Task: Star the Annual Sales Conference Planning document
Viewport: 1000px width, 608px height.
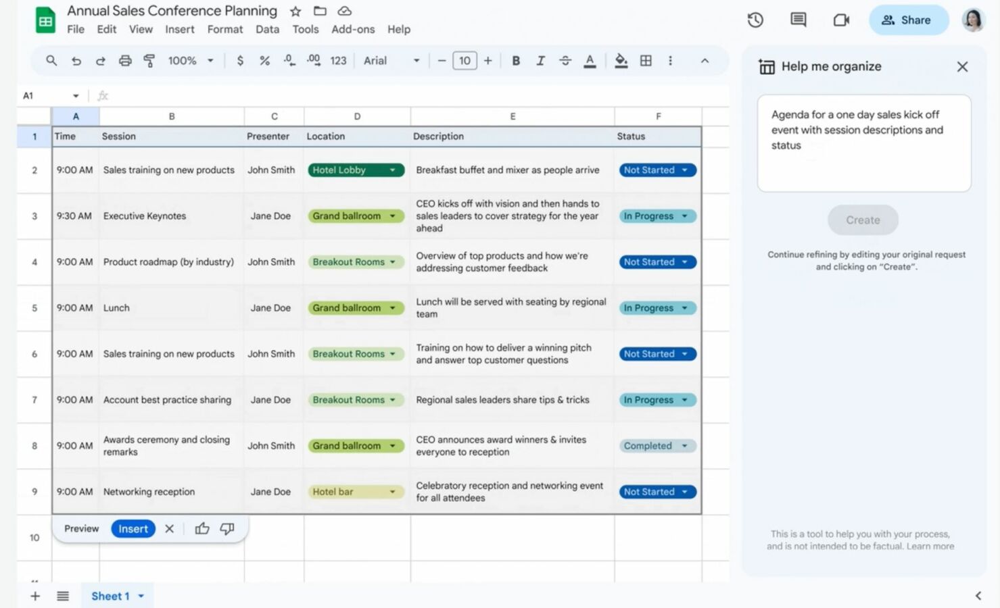Action: [x=295, y=11]
